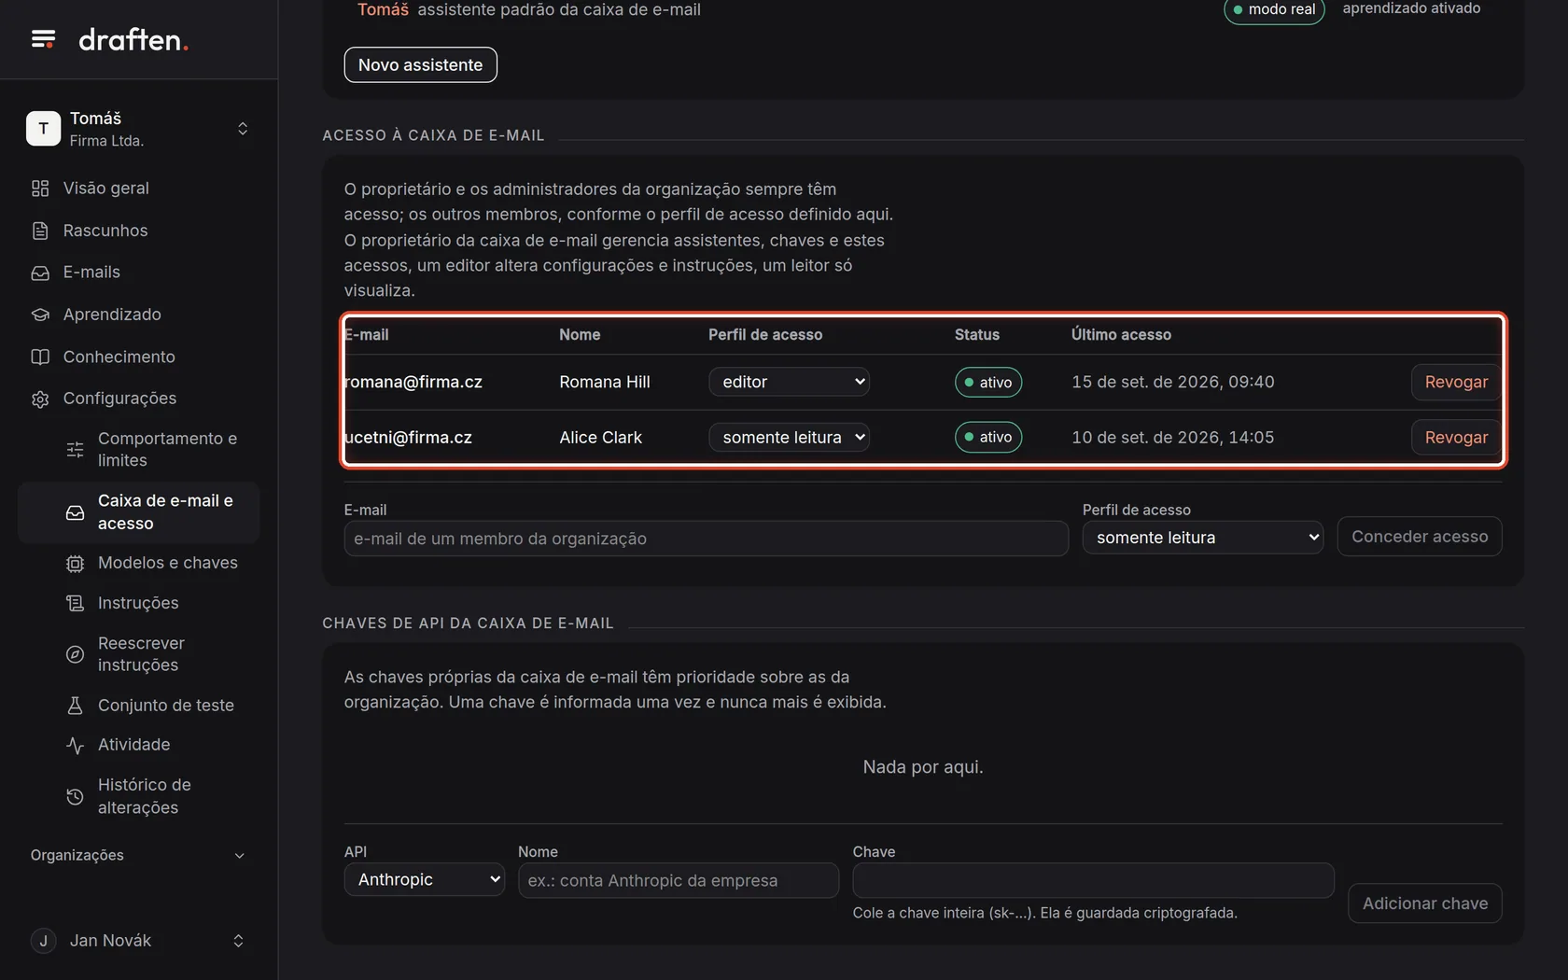The height and width of the screenshot is (980, 1568).
Task: Click the Reescrever instruções compass icon
Action: [76, 654]
